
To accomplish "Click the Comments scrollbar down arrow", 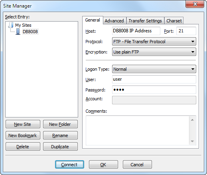I will [x=192, y=141].
